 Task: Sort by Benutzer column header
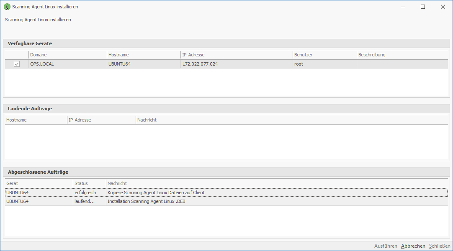pos(324,55)
